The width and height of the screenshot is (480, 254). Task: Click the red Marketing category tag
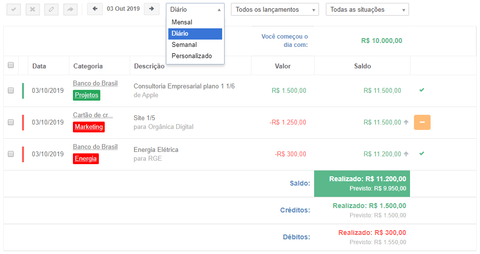[x=89, y=127]
